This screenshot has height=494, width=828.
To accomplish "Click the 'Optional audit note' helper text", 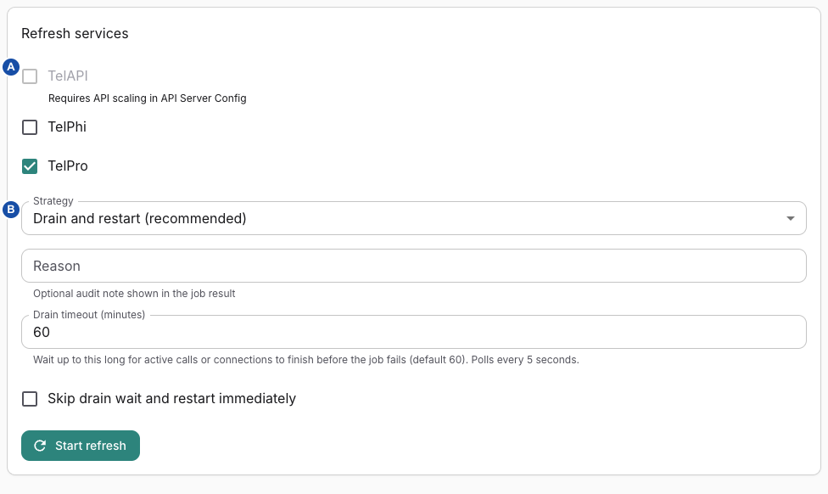I will click(134, 293).
